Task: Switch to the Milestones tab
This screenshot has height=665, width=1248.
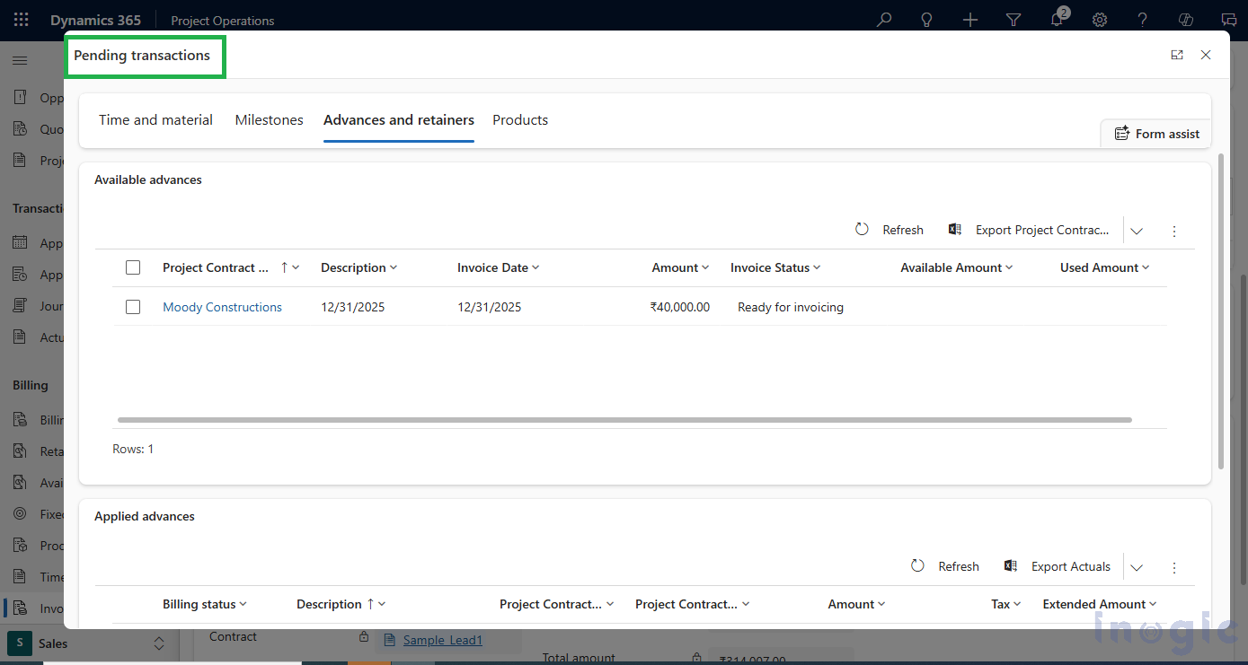Action: point(269,119)
